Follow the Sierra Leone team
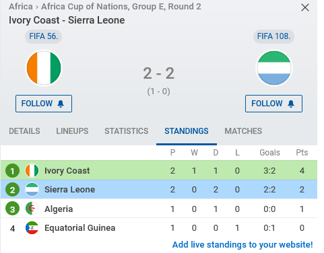 coord(273,104)
